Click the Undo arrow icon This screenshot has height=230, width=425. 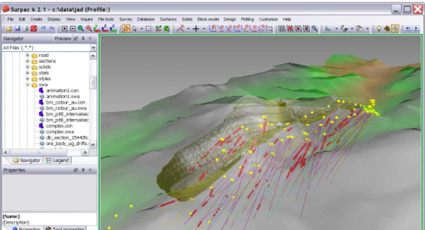coord(43,29)
